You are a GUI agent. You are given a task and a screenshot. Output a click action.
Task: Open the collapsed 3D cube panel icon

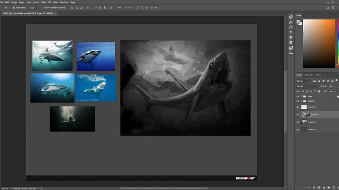click(x=291, y=48)
